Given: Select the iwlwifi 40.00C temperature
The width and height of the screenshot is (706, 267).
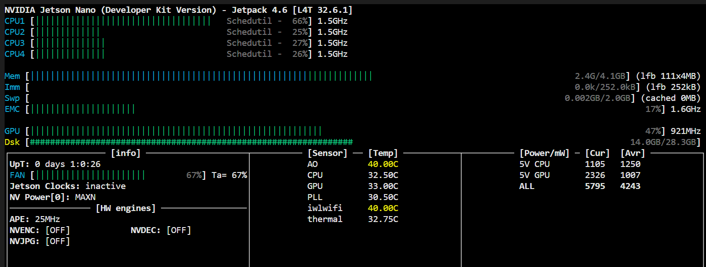Looking at the screenshot, I should click(x=383, y=208).
